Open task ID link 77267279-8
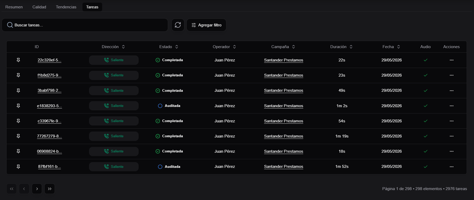Screen dimensions: 474x200 coord(49,136)
